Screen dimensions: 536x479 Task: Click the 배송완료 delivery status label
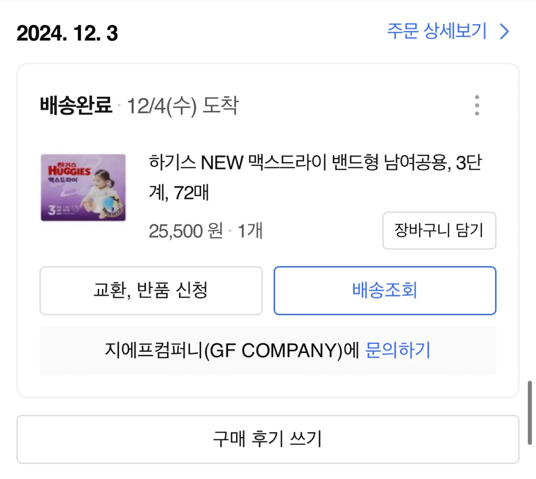pyautogui.click(x=76, y=105)
